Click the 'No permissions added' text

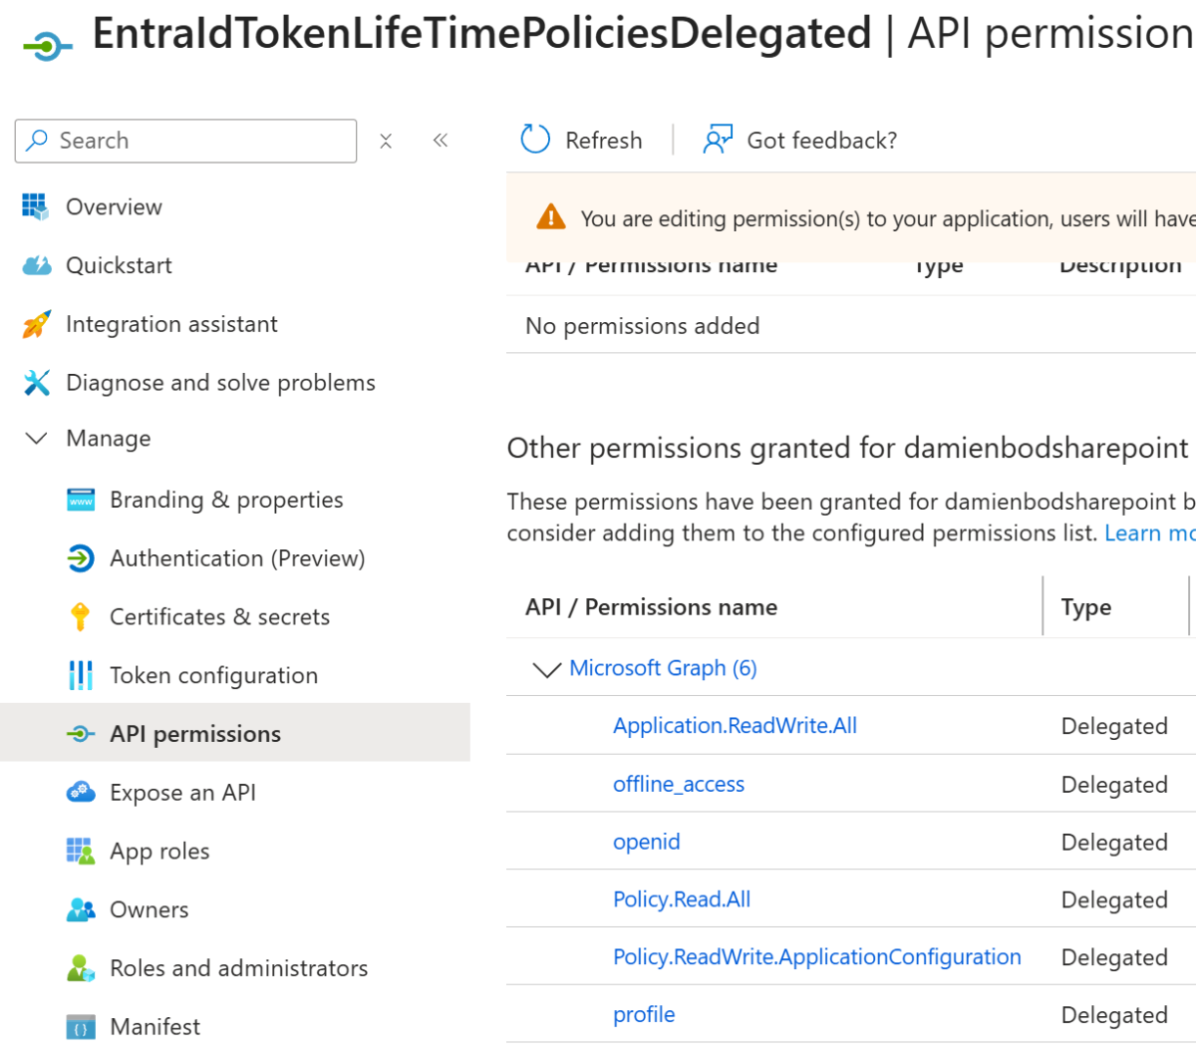(642, 326)
